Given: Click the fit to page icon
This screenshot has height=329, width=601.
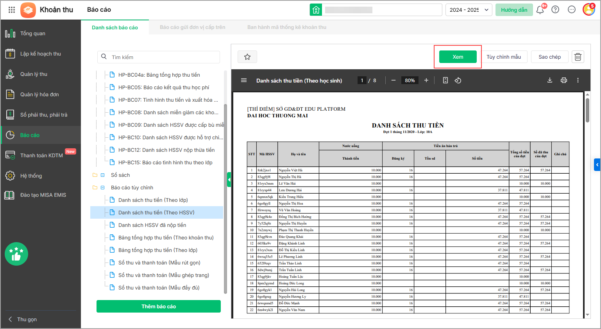Looking at the screenshot, I should 445,80.
